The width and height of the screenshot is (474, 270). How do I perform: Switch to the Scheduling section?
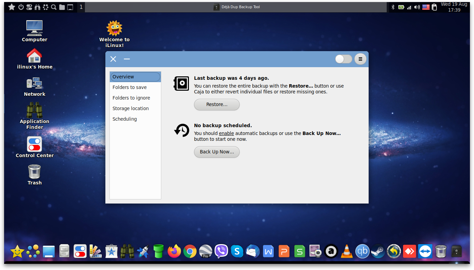point(135,119)
